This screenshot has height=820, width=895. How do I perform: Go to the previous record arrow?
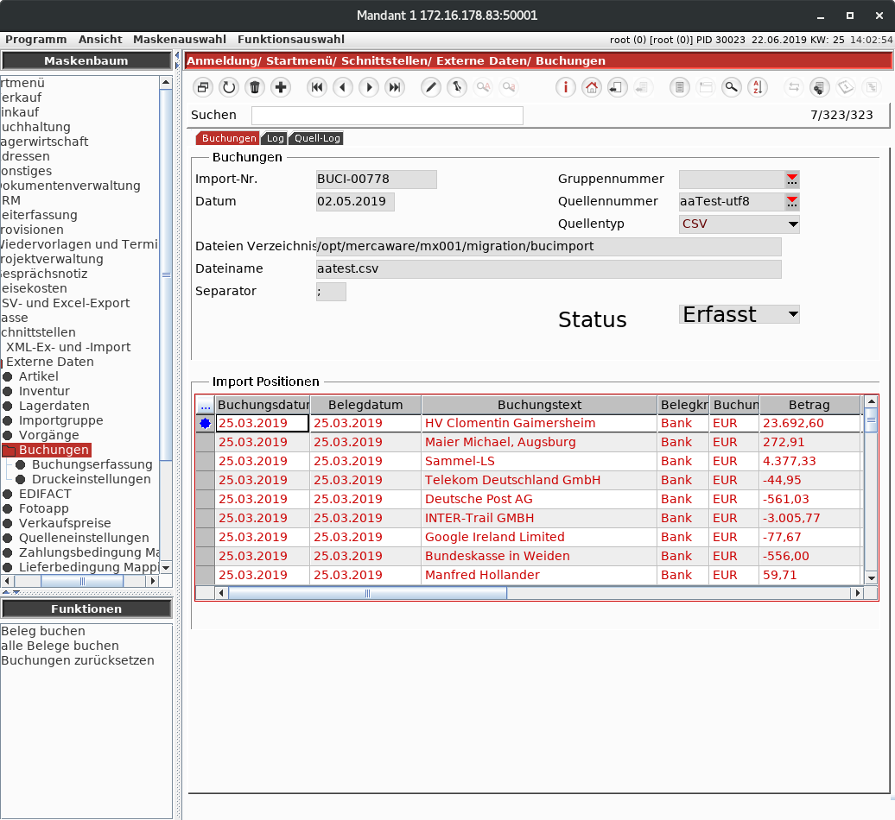[342, 87]
